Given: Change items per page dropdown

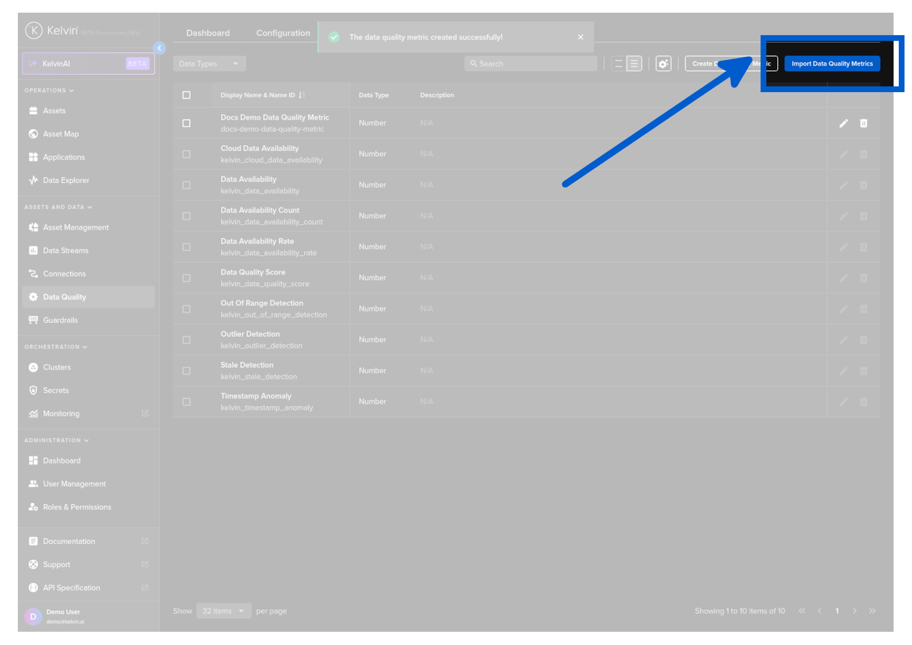Looking at the screenshot, I should click(x=223, y=611).
